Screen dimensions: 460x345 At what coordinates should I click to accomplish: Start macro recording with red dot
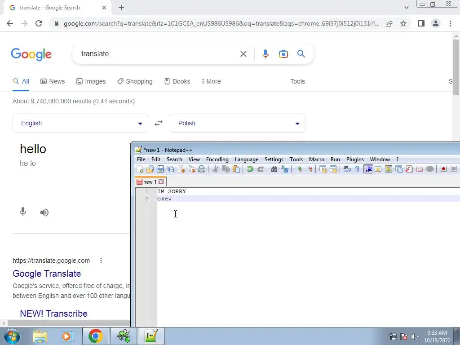443,169
